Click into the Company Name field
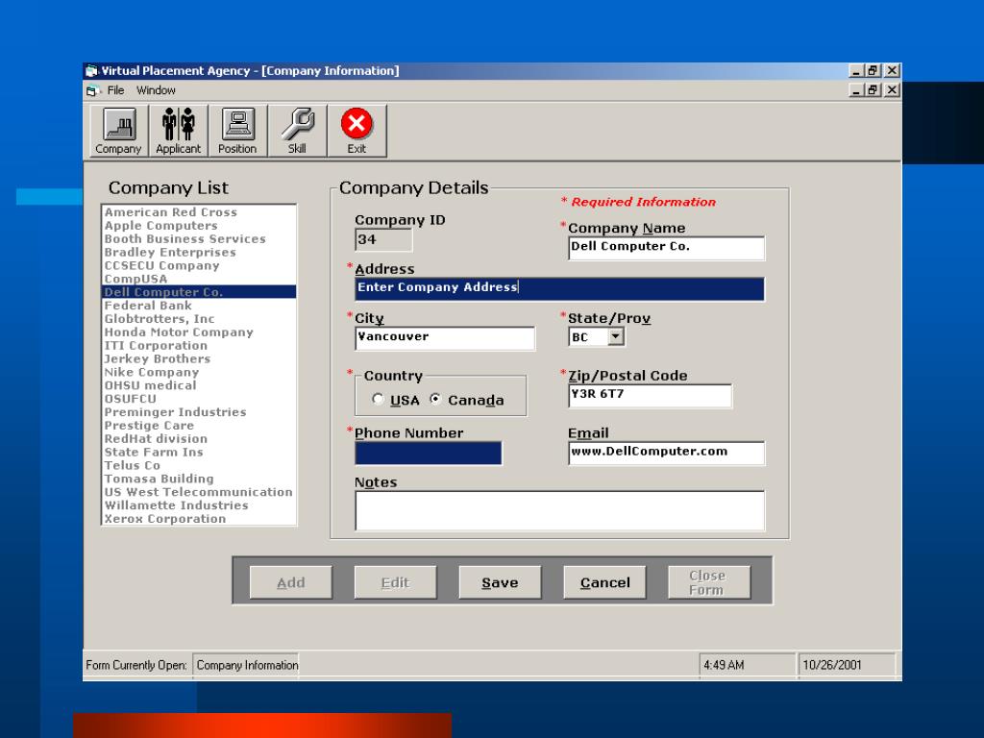The width and height of the screenshot is (984, 738). pyautogui.click(x=667, y=248)
